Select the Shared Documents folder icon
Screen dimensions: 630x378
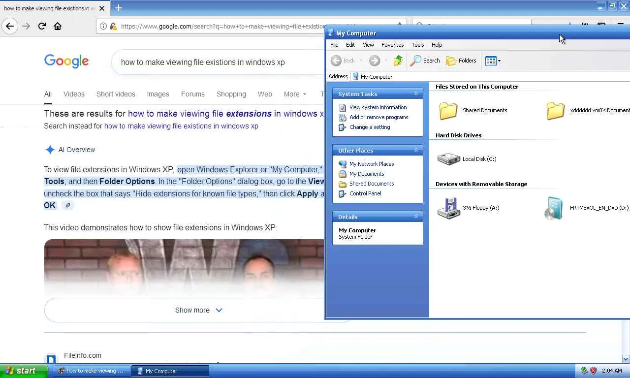pyautogui.click(x=448, y=111)
